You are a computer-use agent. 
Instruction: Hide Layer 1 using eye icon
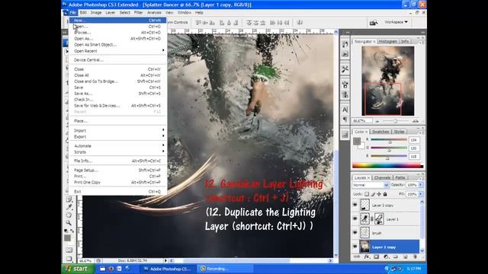click(x=355, y=219)
